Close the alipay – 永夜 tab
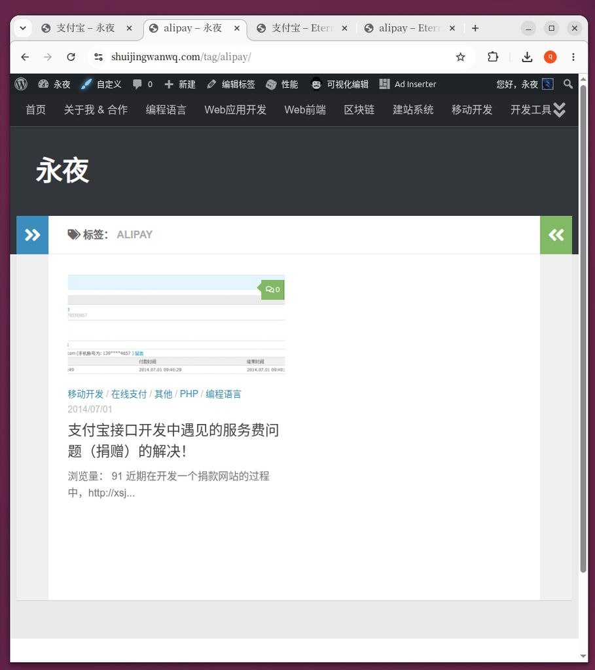Viewport: 595px width, 670px height. pos(237,28)
